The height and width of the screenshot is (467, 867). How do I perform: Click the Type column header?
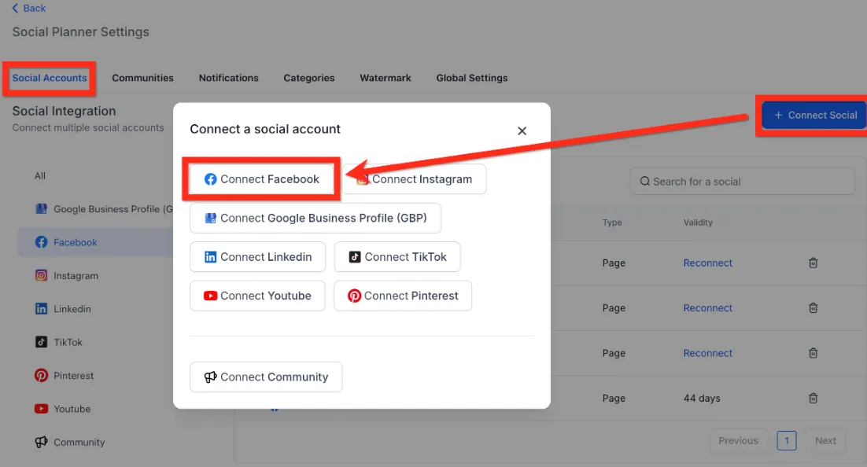[612, 222]
